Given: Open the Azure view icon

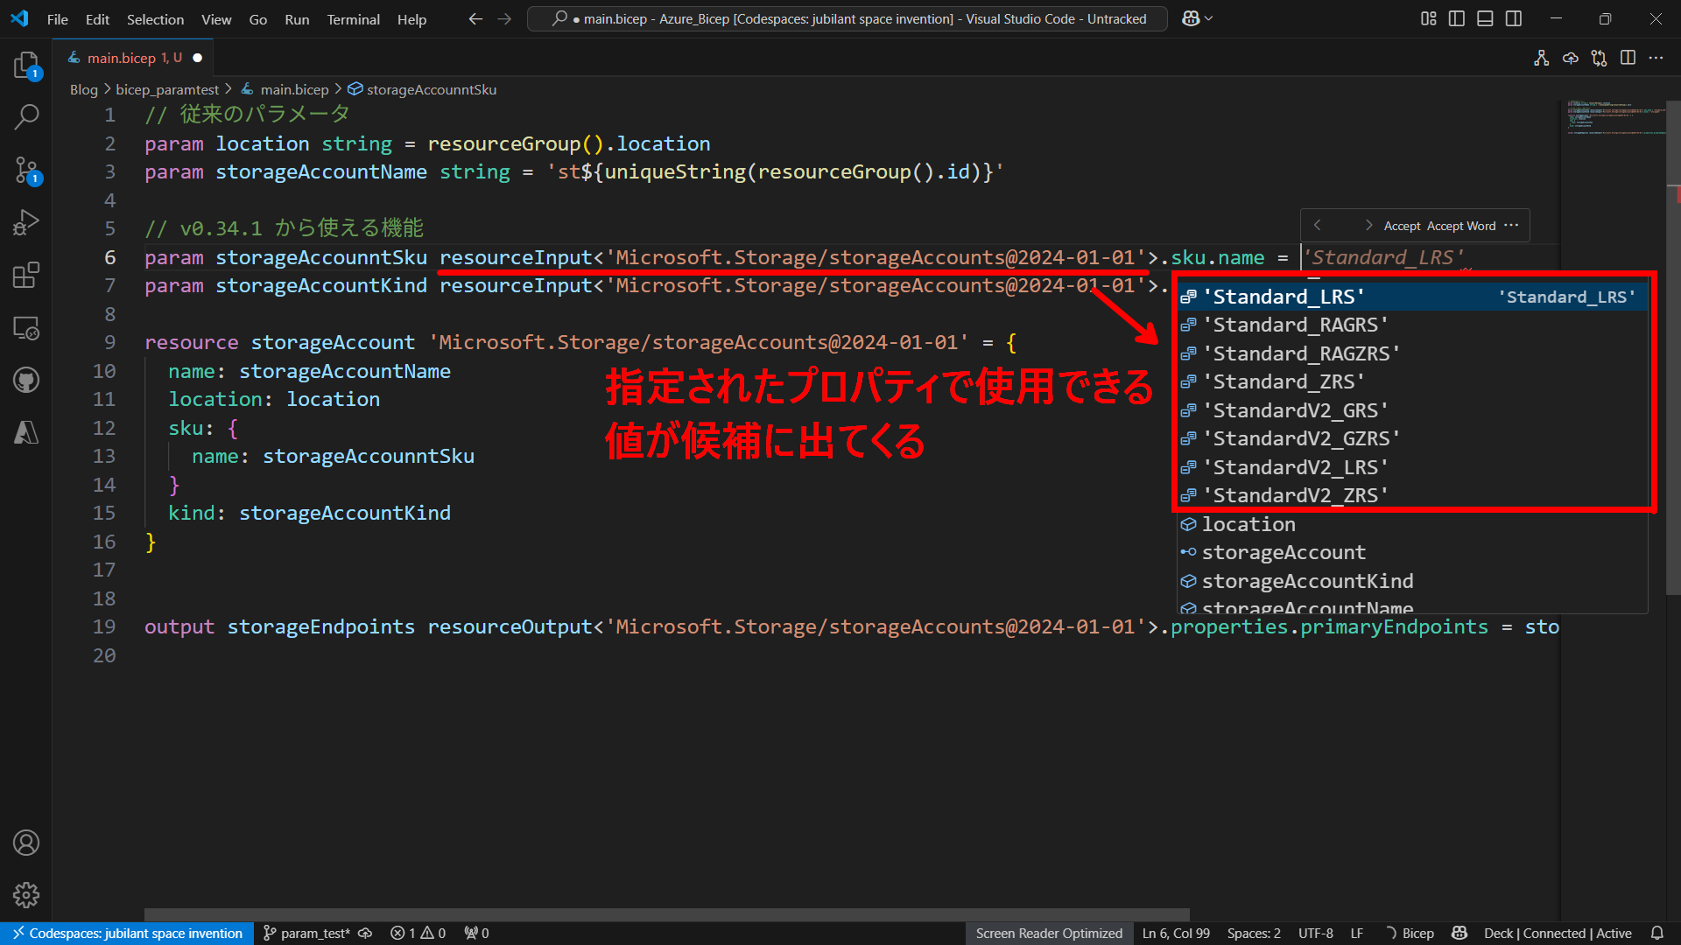Looking at the screenshot, I should [x=26, y=432].
